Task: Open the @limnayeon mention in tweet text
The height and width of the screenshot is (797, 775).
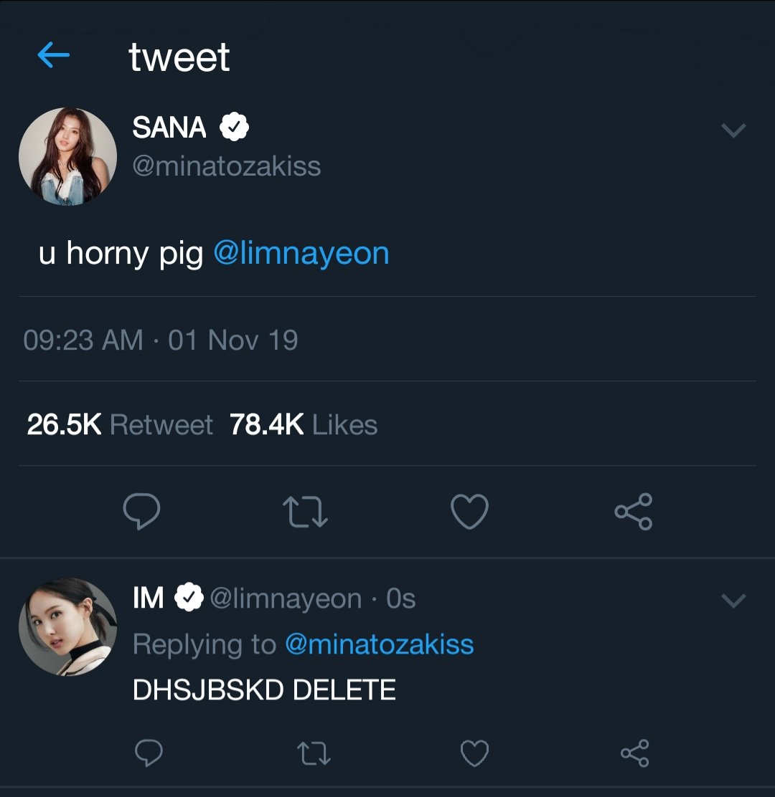Action: 301,253
